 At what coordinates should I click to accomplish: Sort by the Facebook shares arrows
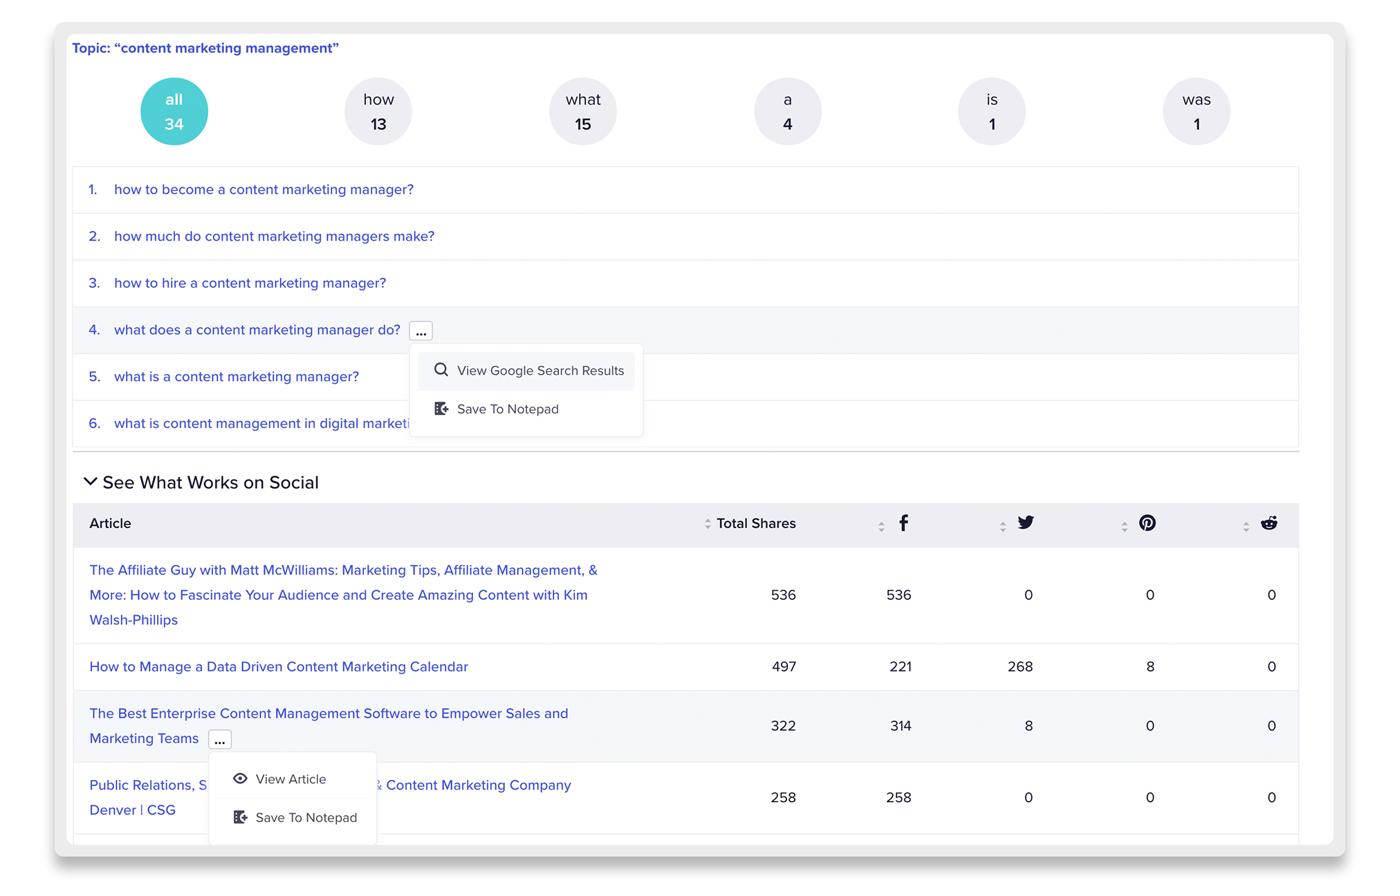click(881, 527)
